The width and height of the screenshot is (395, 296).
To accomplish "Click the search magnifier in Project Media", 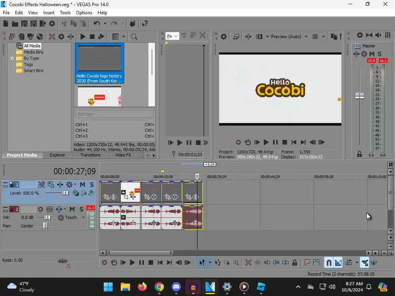I will click(134, 37).
